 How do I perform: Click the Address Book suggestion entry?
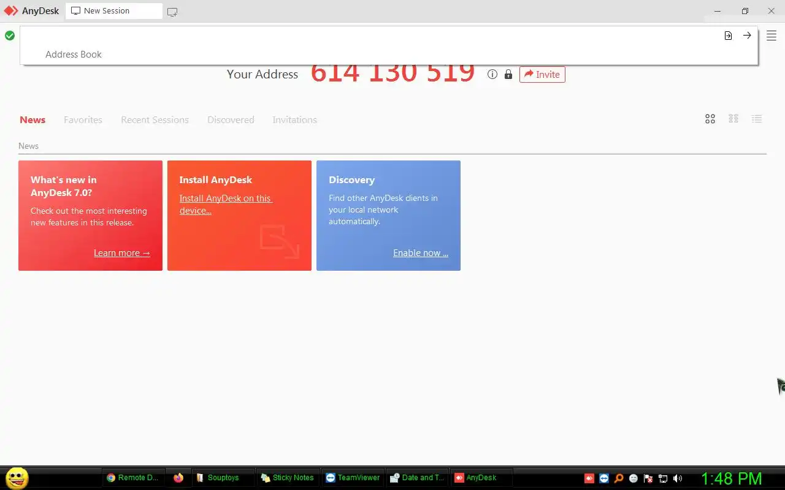[x=74, y=54]
